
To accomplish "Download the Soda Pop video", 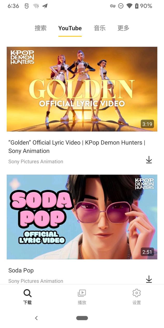I will click(x=149, y=279).
